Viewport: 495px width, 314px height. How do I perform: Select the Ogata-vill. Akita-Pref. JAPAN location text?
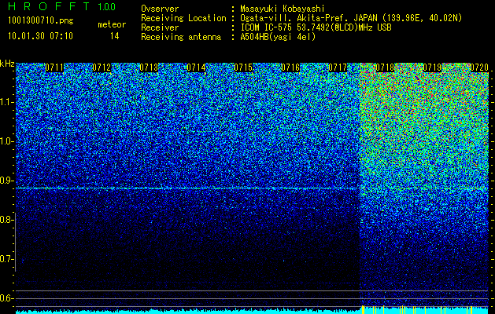point(351,19)
